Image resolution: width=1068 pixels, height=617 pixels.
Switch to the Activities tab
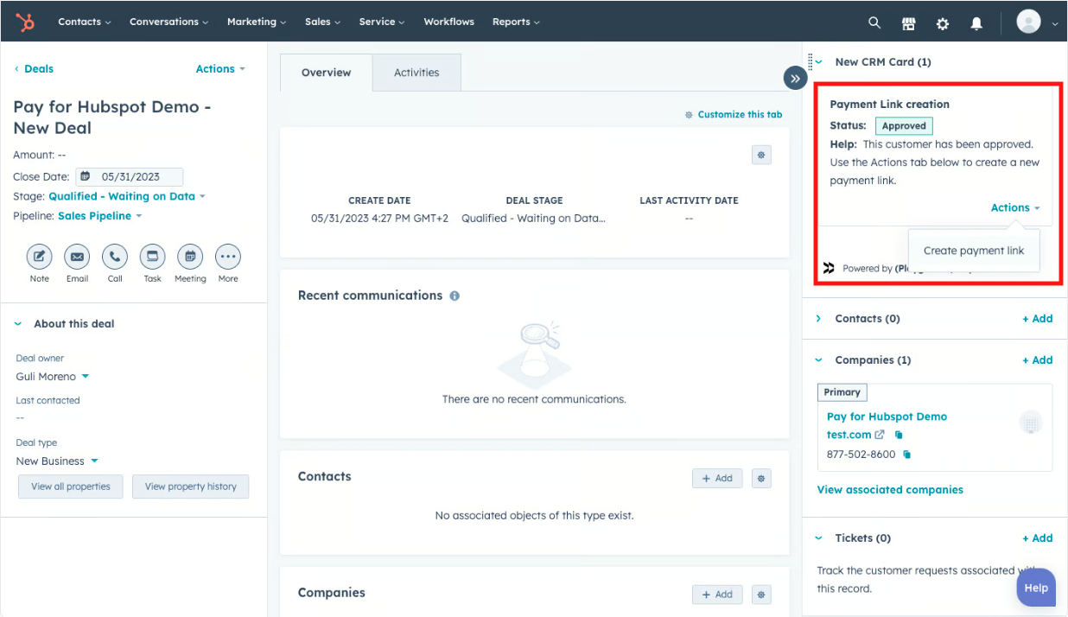pyautogui.click(x=416, y=73)
